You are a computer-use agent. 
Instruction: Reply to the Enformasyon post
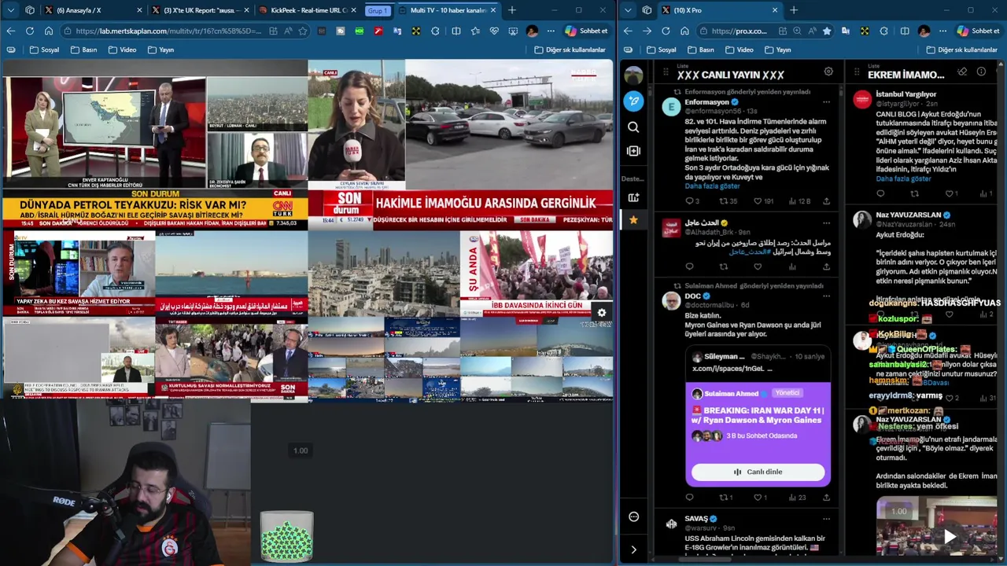point(689,201)
